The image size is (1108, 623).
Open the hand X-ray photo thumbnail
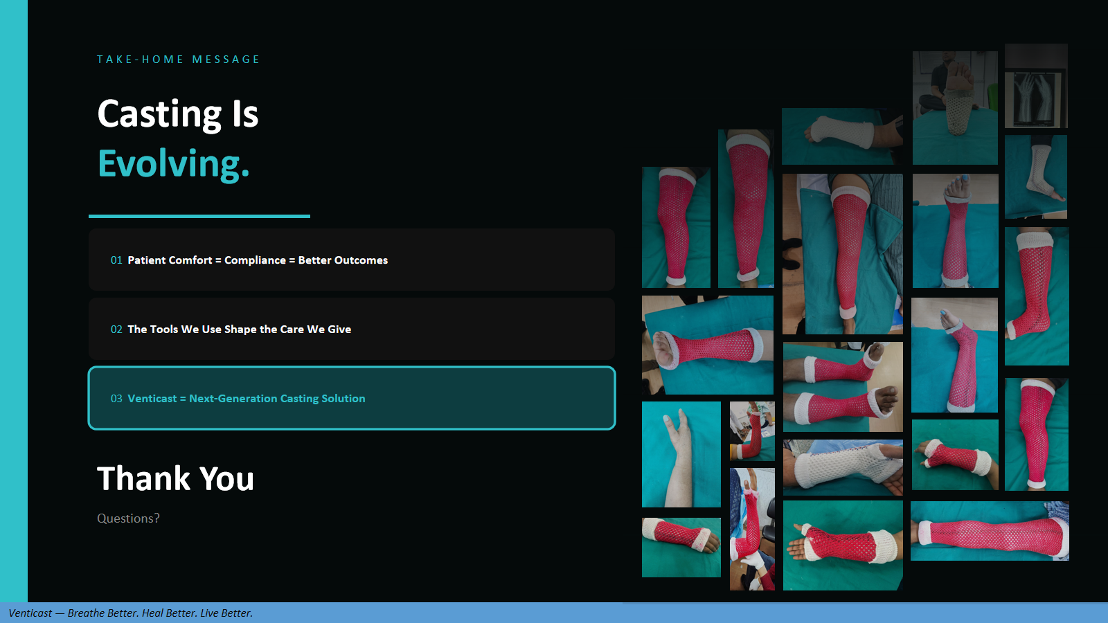click(1036, 86)
